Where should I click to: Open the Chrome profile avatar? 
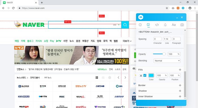(x=190, y=8)
